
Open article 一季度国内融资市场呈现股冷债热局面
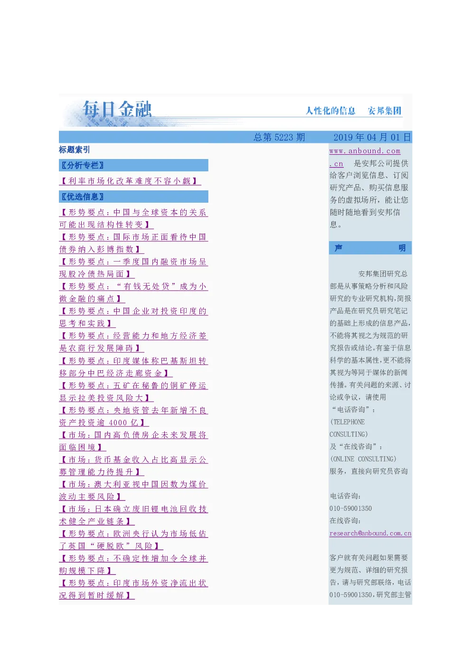133,268
